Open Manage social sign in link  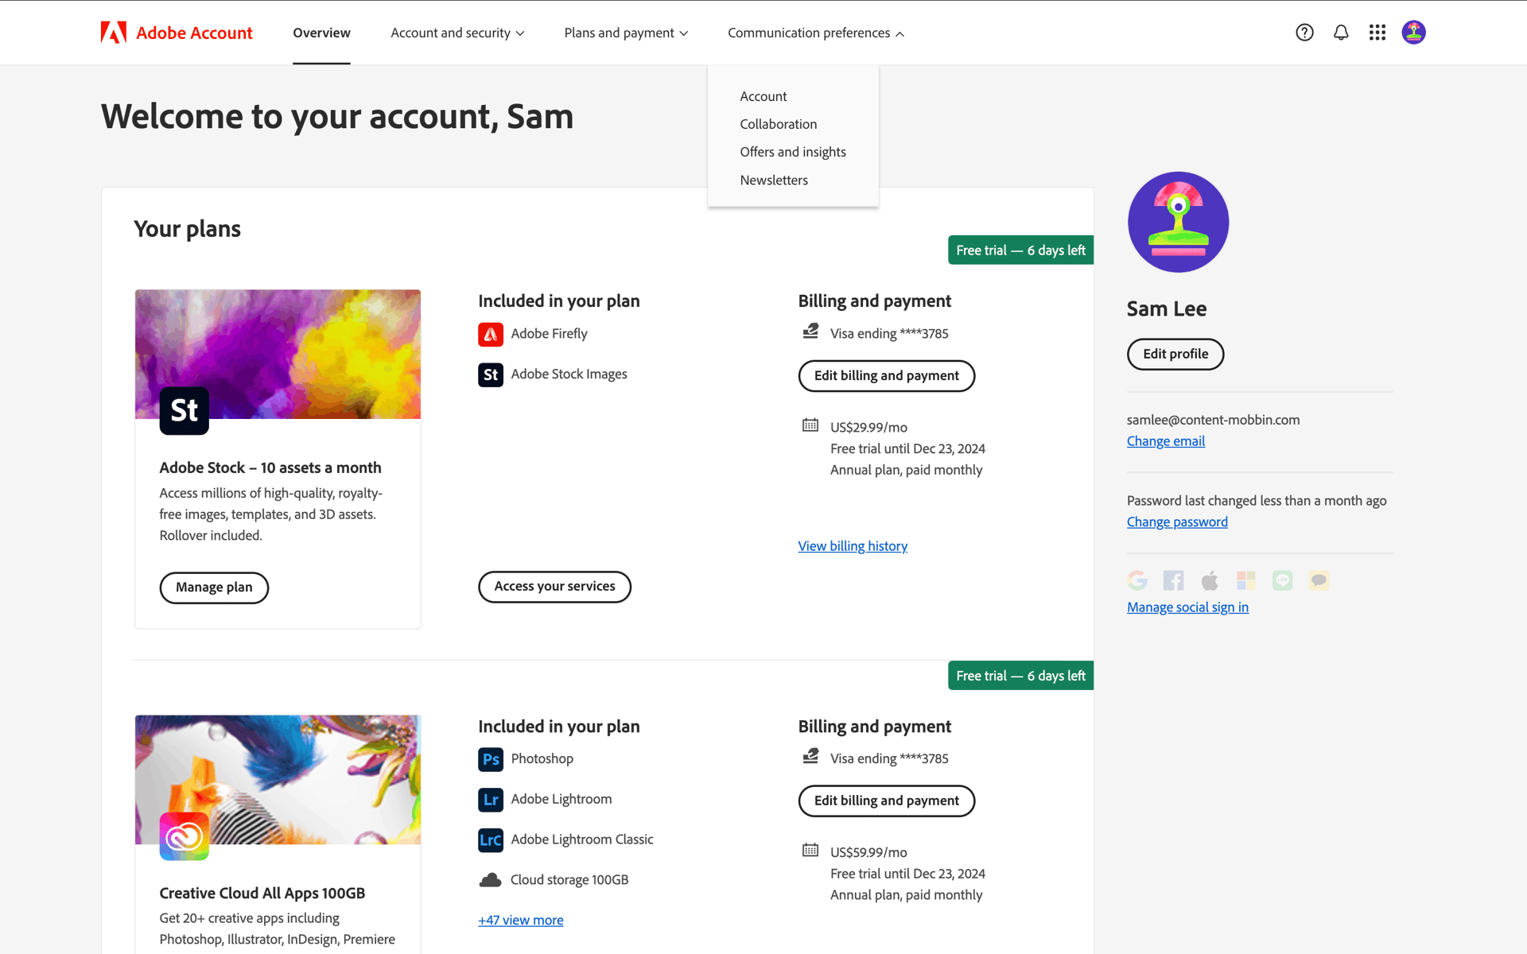[x=1187, y=607]
